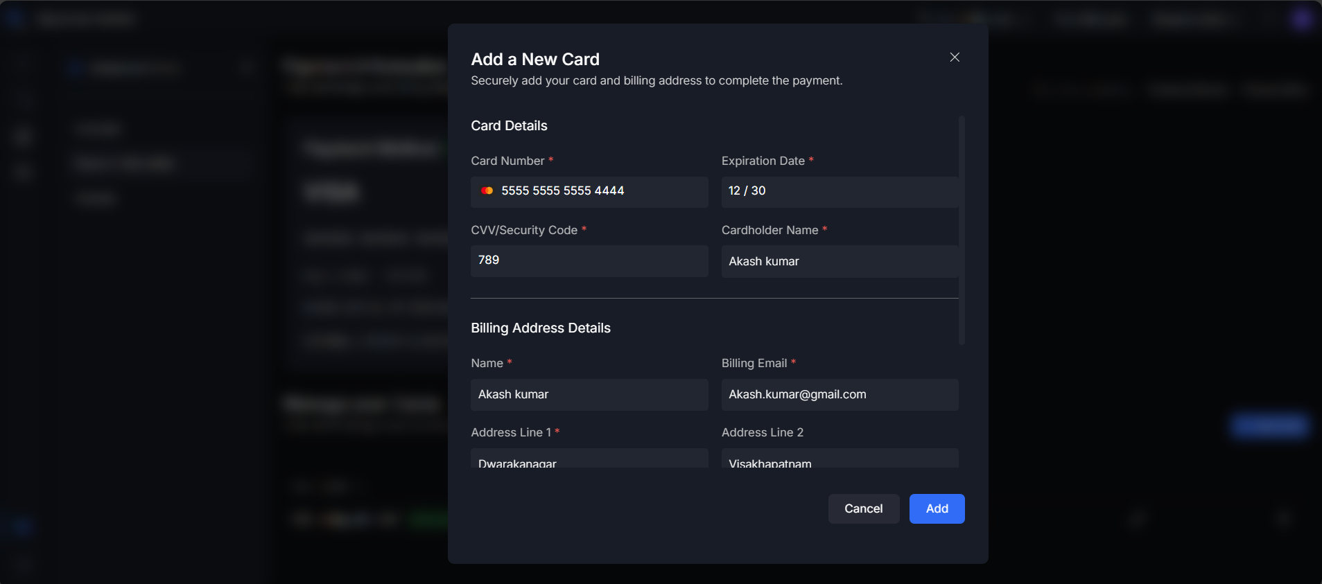The height and width of the screenshot is (584, 1322).
Task: Click the blue Add button
Action: coord(937,508)
